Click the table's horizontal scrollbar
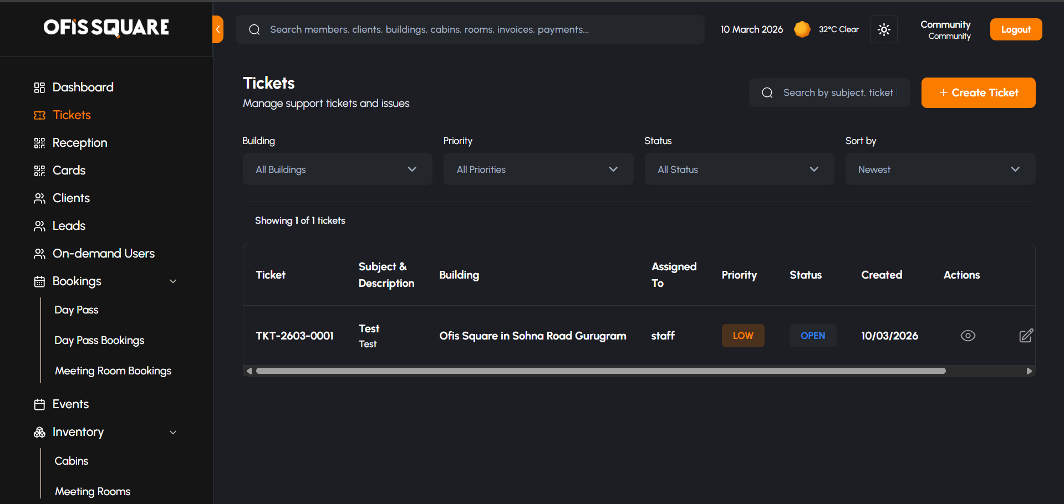This screenshot has width=1064, height=504. (600, 371)
